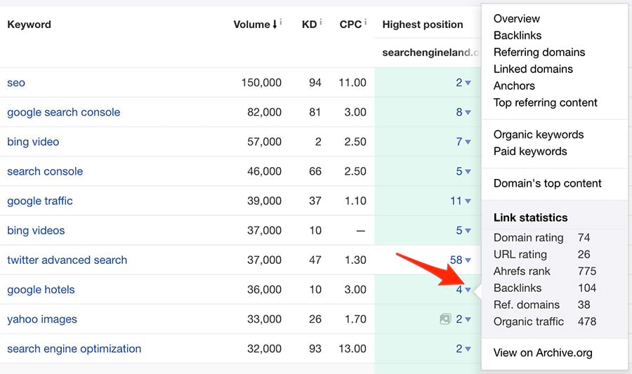The width and height of the screenshot is (632, 374).
Task: Select Overview from the popup menu
Action: pyautogui.click(x=517, y=19)
